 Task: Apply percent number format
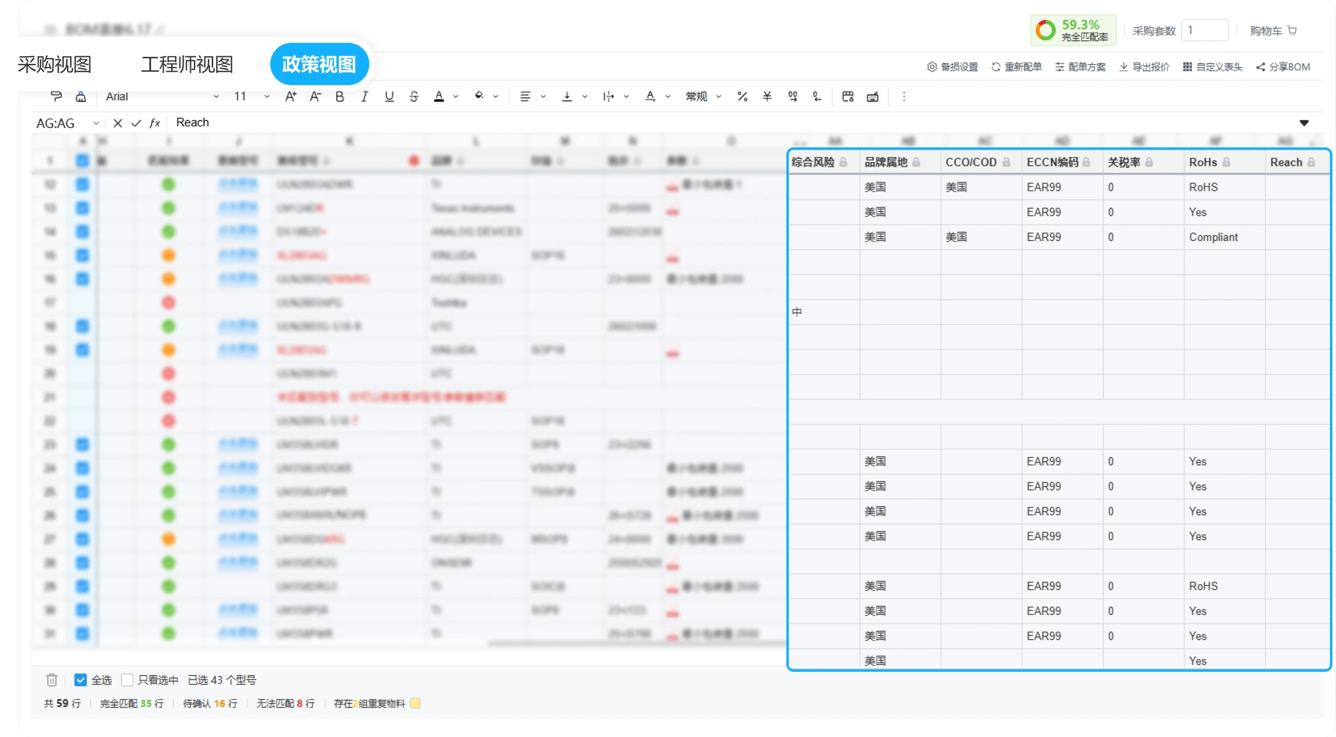742,97
